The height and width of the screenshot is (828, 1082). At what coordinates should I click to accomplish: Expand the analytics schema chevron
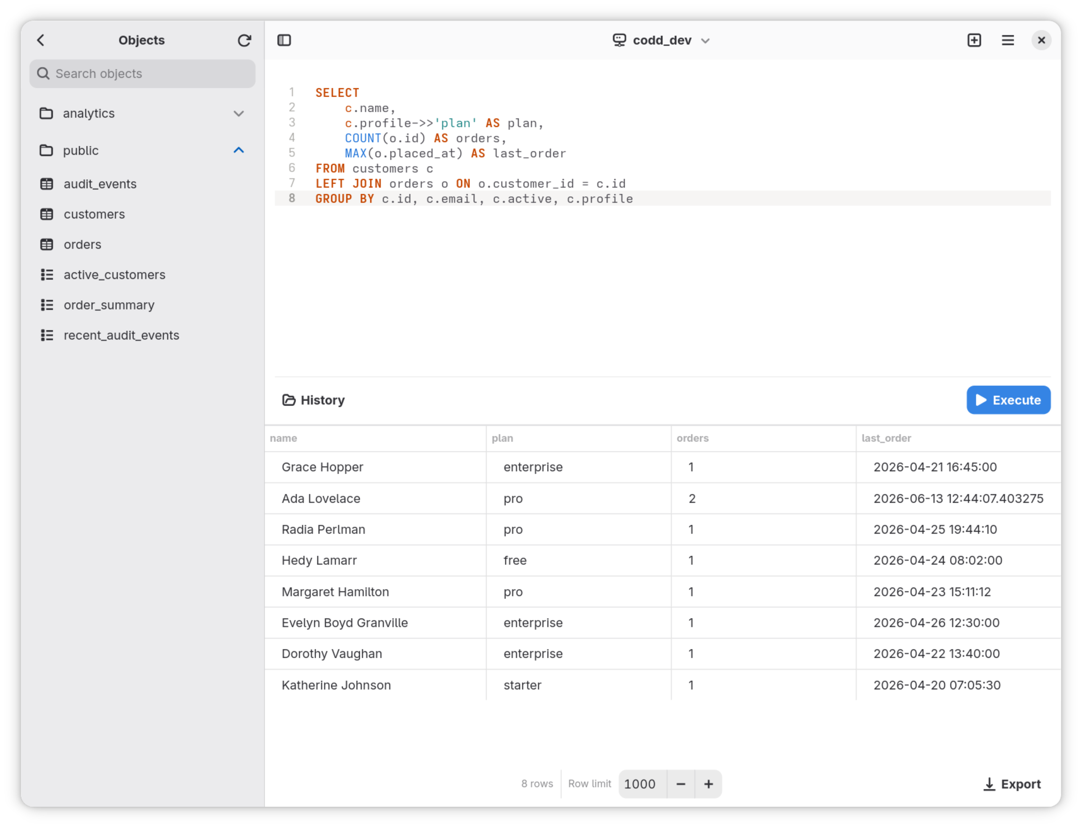point(239,113)
